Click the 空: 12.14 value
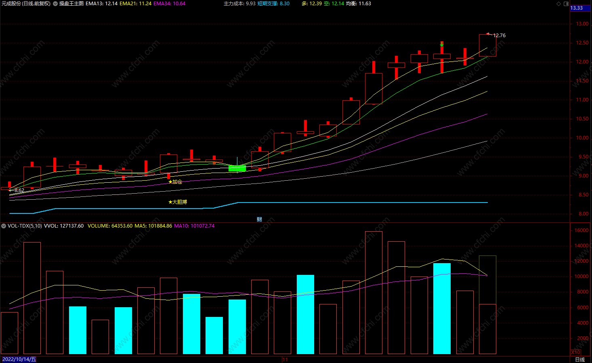This screenshot has height=363, width=592. 334,4
